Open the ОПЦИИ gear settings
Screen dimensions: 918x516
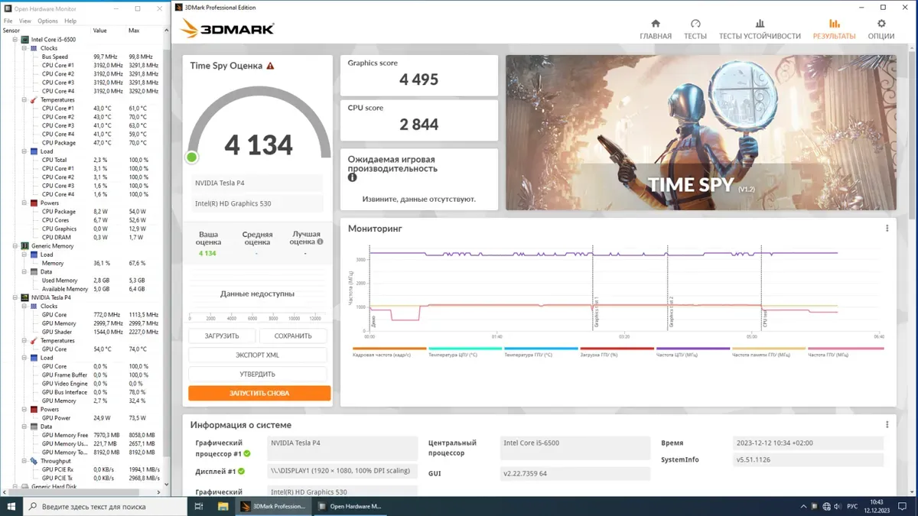(x=881, y=29)
